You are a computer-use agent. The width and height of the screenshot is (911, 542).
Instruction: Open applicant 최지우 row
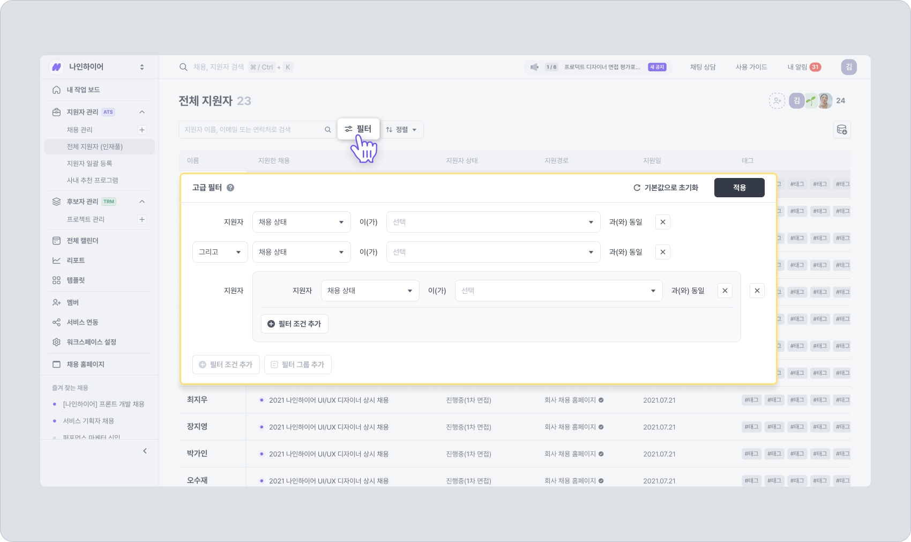point(514,400)
